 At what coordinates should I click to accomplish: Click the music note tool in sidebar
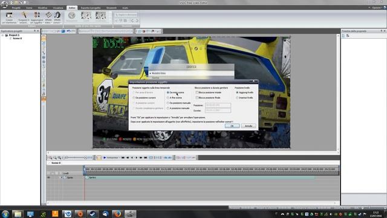click(x=44, y=94)
